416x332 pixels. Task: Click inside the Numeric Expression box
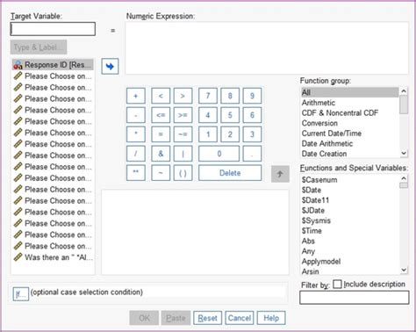click(267, 48)
